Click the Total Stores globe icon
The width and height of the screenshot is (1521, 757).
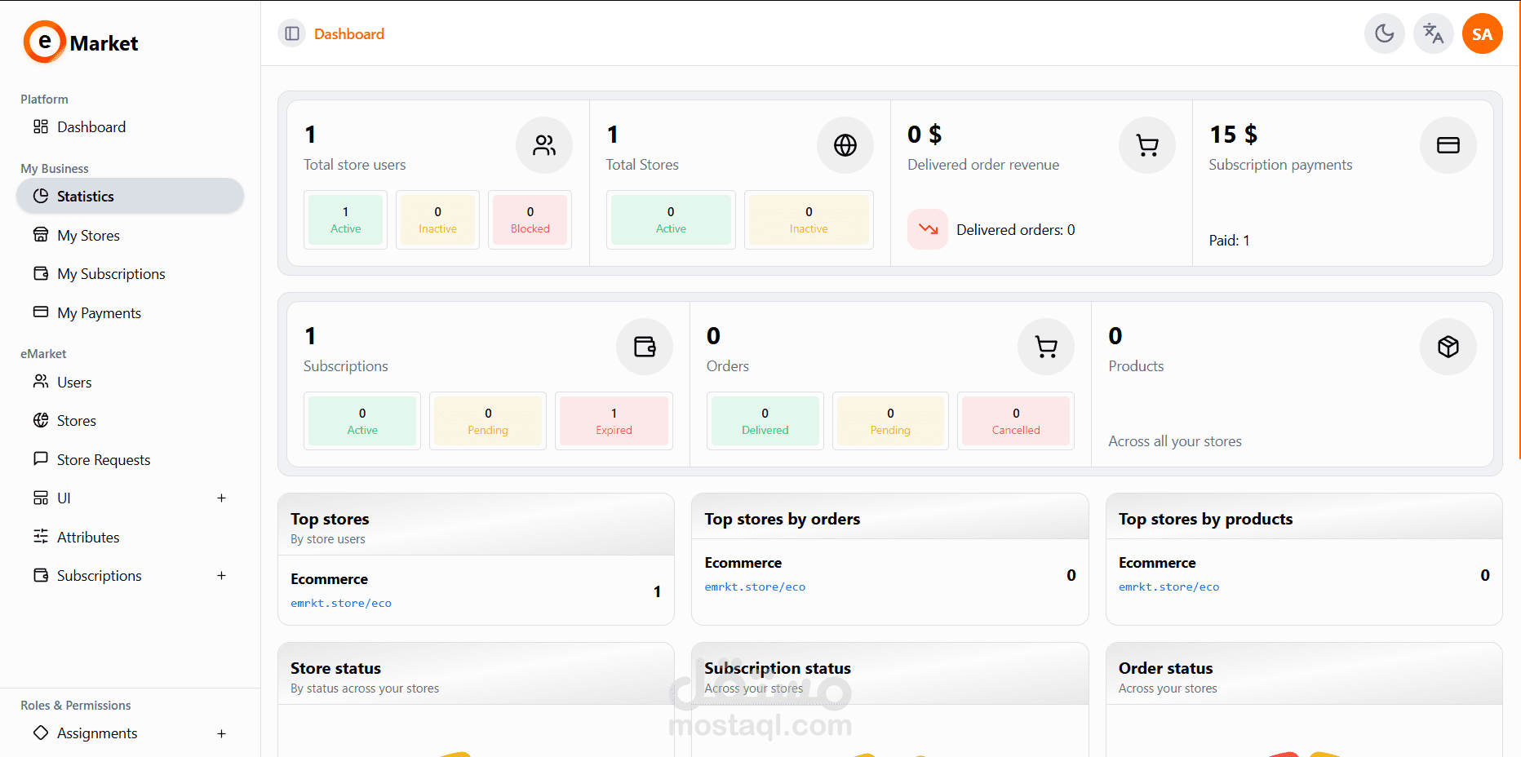tap(845, 145)
